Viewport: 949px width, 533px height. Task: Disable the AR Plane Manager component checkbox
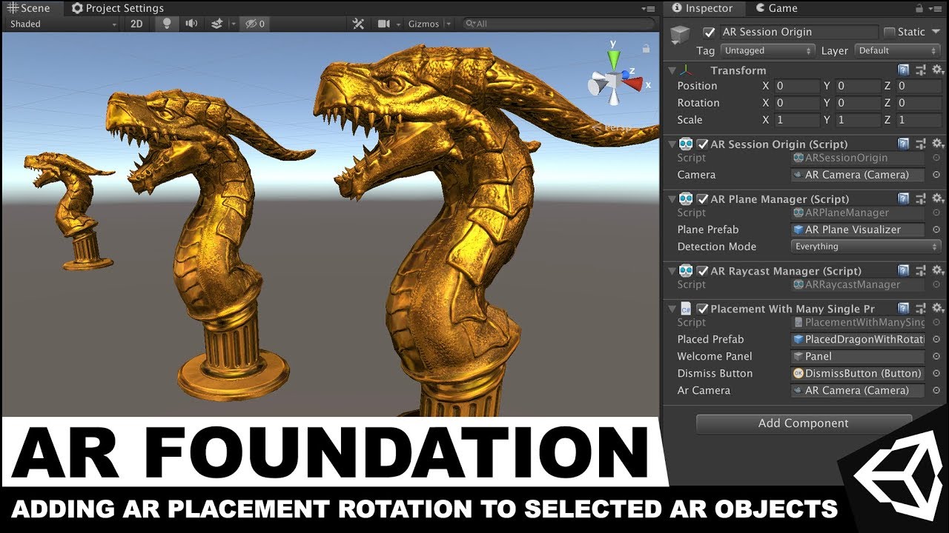pyautogui.click(x=702, y=198)
